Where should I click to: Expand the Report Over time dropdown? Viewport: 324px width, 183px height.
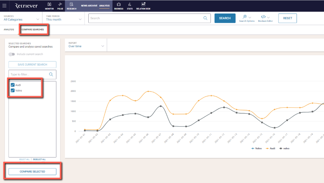click(x=86, y=45)
